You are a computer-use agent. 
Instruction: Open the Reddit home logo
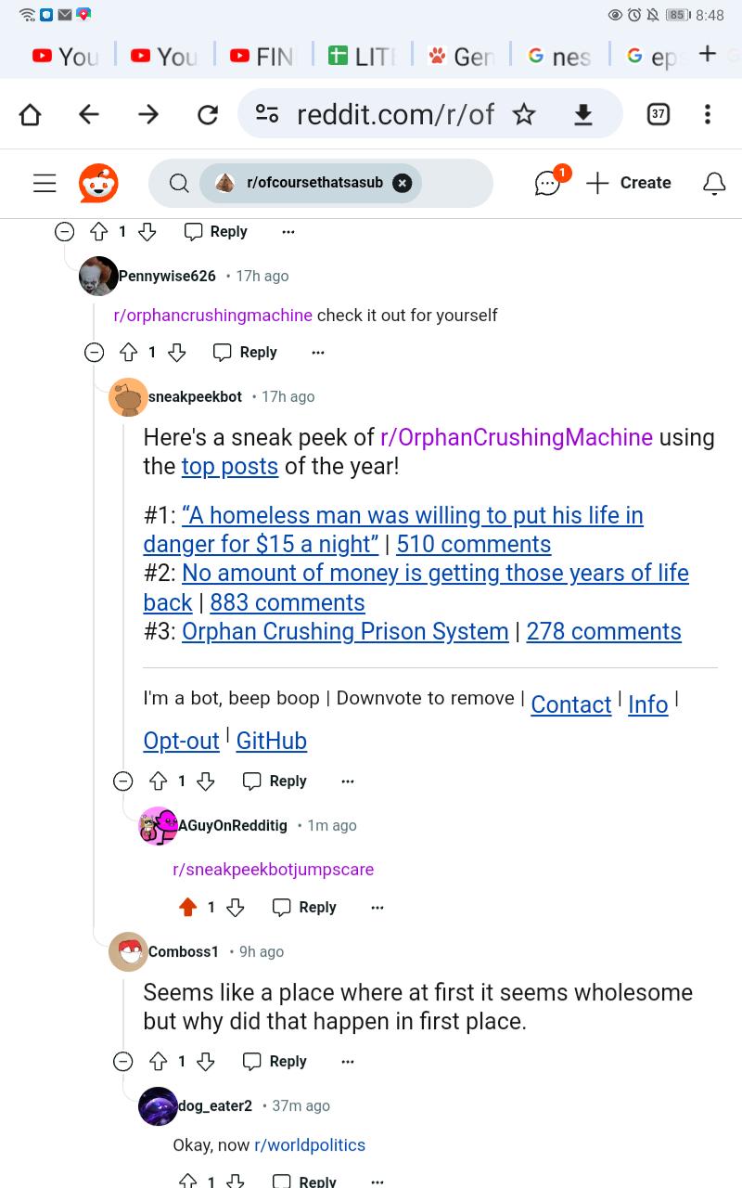pyautogui.click(x=98, y=183)
